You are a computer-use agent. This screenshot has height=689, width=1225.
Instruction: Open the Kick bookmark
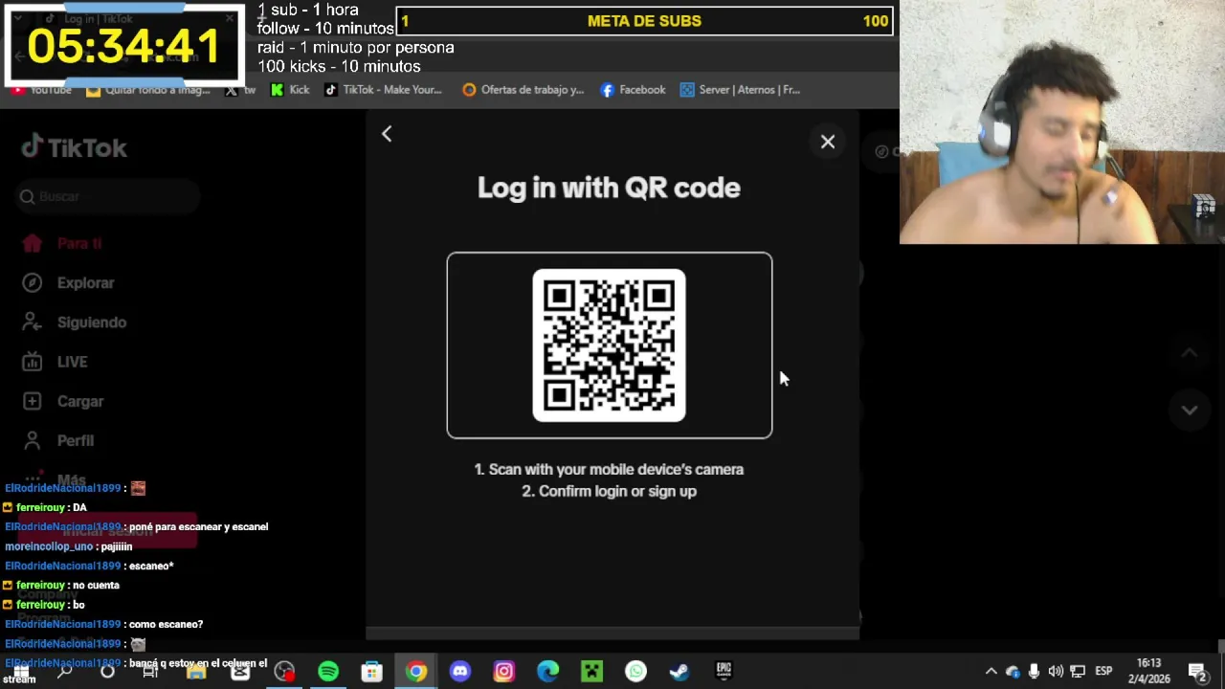point(290,90)
